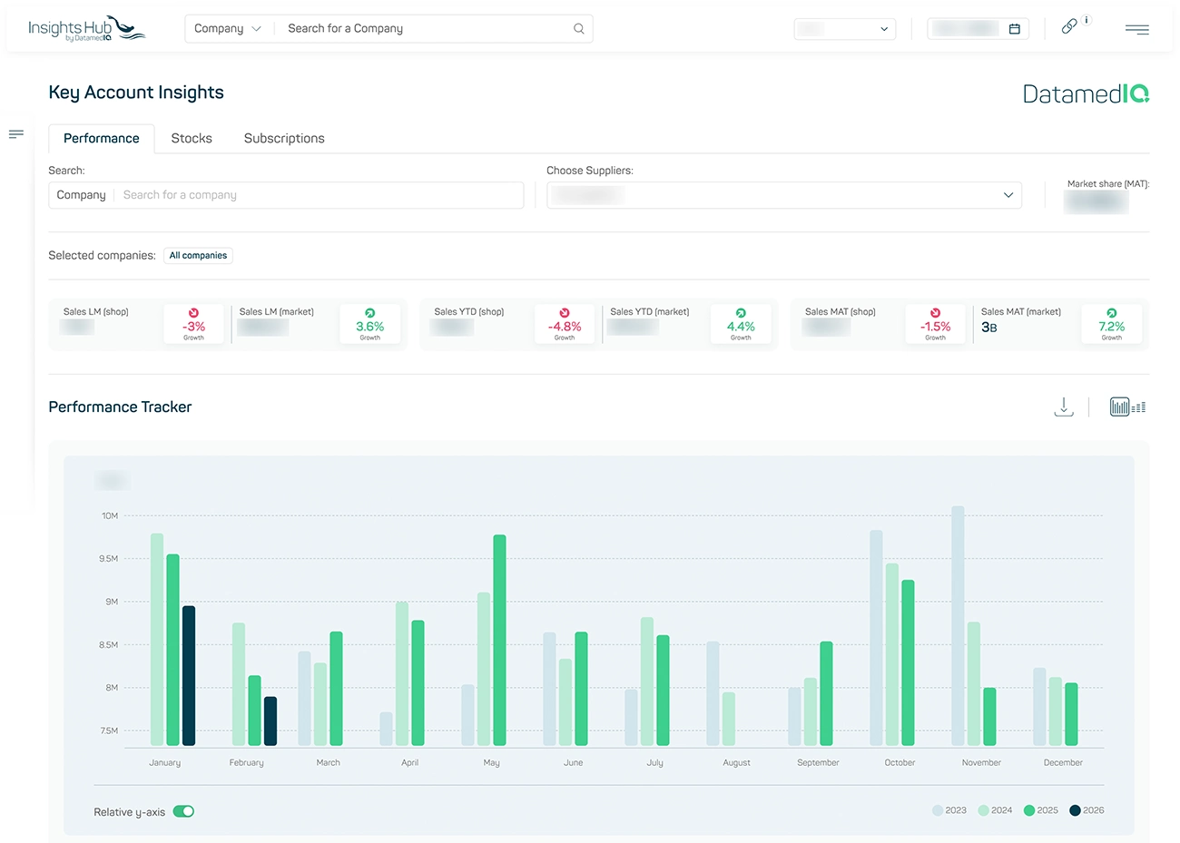
Task: Click the May 2025 green bar
Action: 500,640
